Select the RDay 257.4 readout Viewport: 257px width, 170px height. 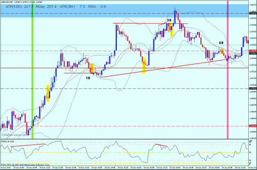coord(46,7)
